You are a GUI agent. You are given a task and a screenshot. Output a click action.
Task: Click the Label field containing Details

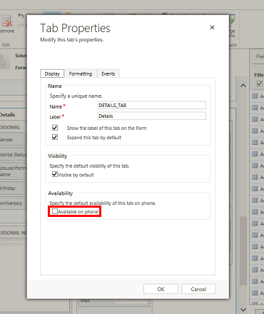pyautogui.click(x=152, y=116)
